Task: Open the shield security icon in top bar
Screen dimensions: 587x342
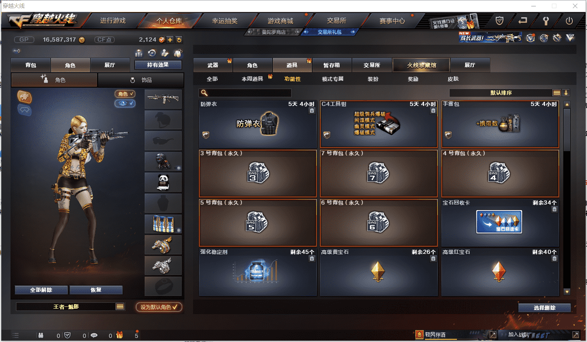Action: point(500,21)
